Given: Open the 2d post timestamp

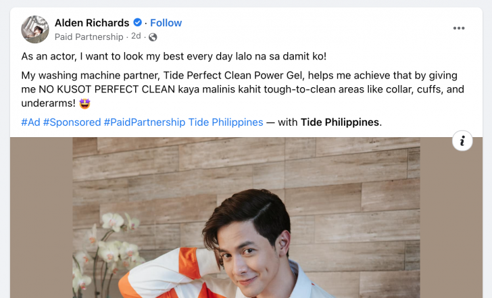Looking at the screenshot, I should click(x=136, y=36).
